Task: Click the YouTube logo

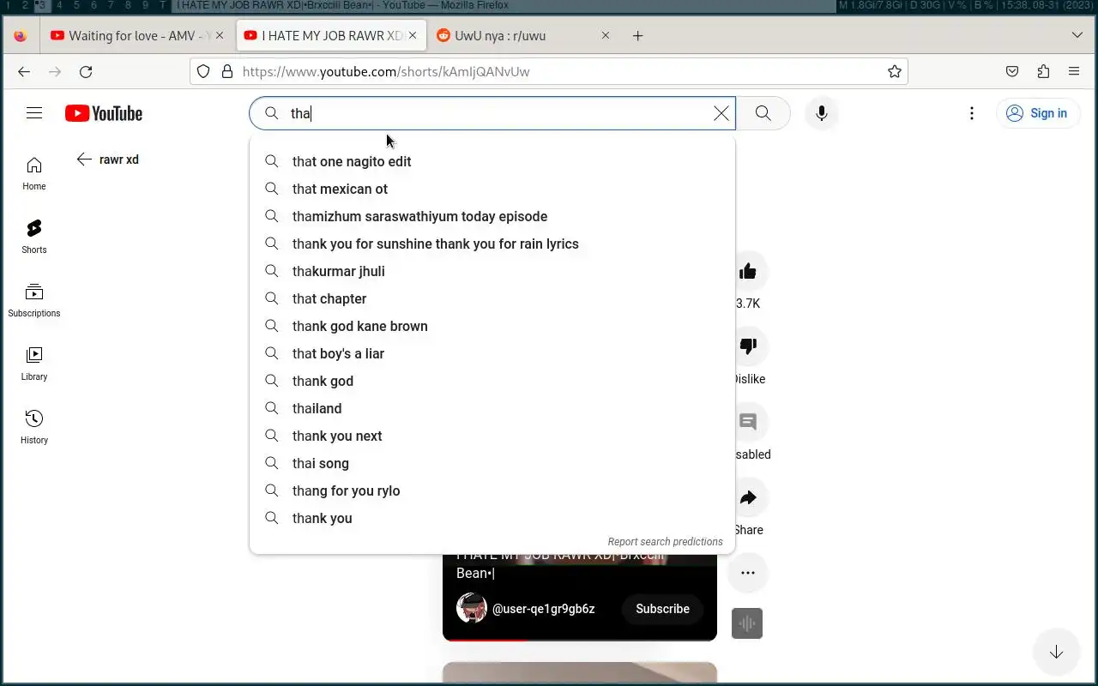Action: coord(104,113)
